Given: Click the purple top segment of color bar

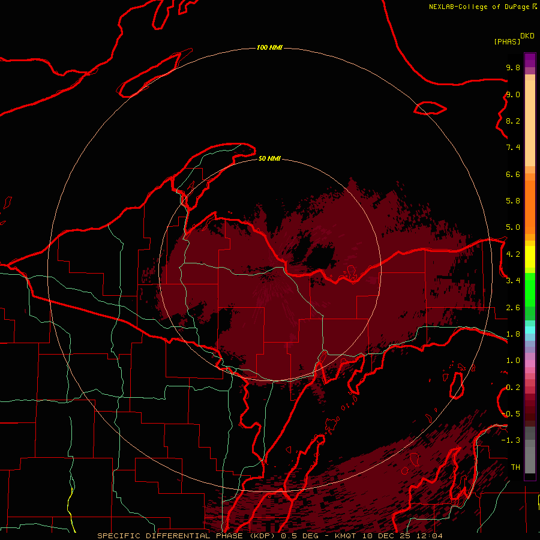Looking at the screenshot, I should [x=530, y=60].
